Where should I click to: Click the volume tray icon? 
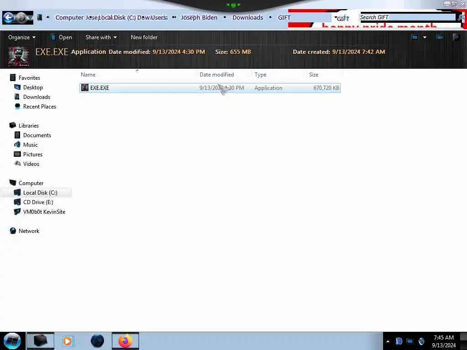tap(421, 341)
